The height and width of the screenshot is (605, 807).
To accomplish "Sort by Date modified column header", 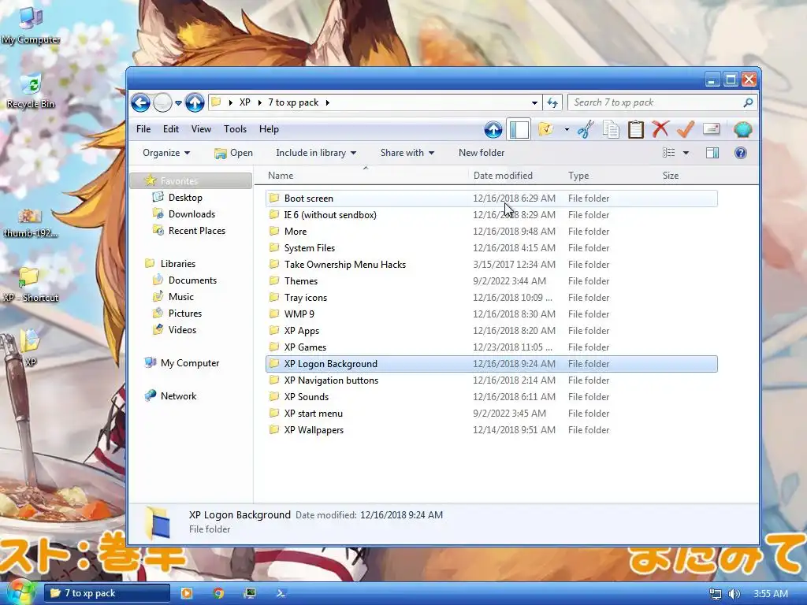I will pos(517,176).
